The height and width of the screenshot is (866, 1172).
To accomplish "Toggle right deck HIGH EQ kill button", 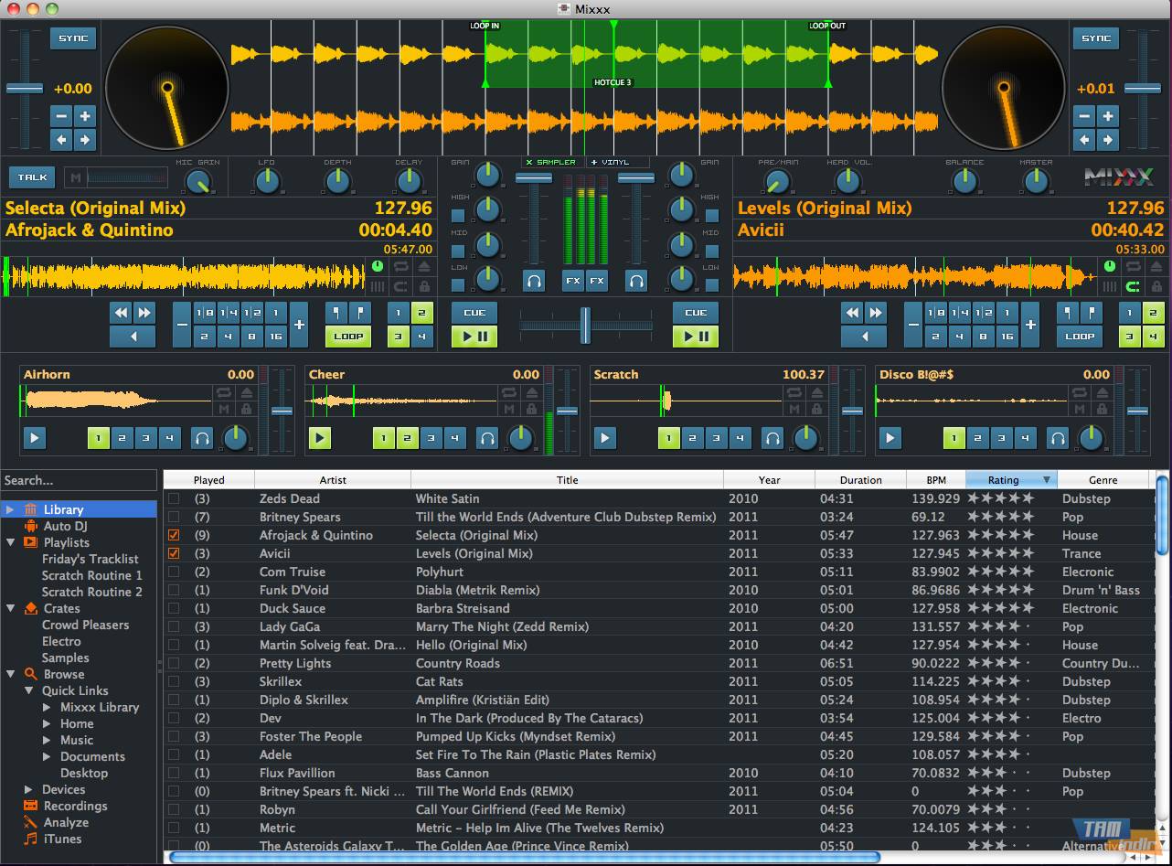I will click(x=712, y=216).
